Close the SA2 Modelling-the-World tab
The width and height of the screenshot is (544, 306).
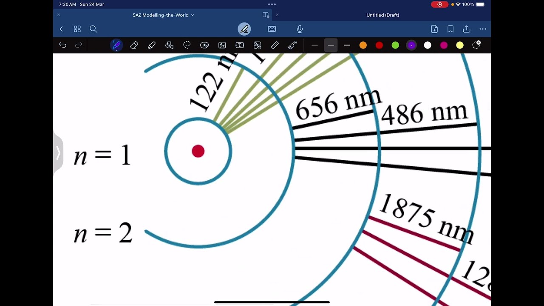(59, 15)
